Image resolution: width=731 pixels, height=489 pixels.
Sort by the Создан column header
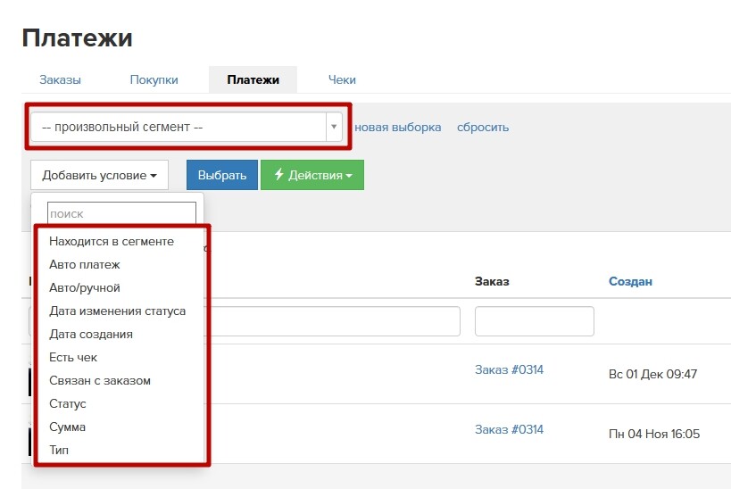[x=630, y=282]
